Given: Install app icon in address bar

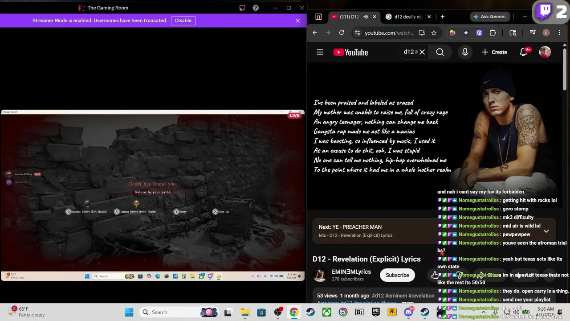Looking at the screenshot, I should (x=422, y=33).
